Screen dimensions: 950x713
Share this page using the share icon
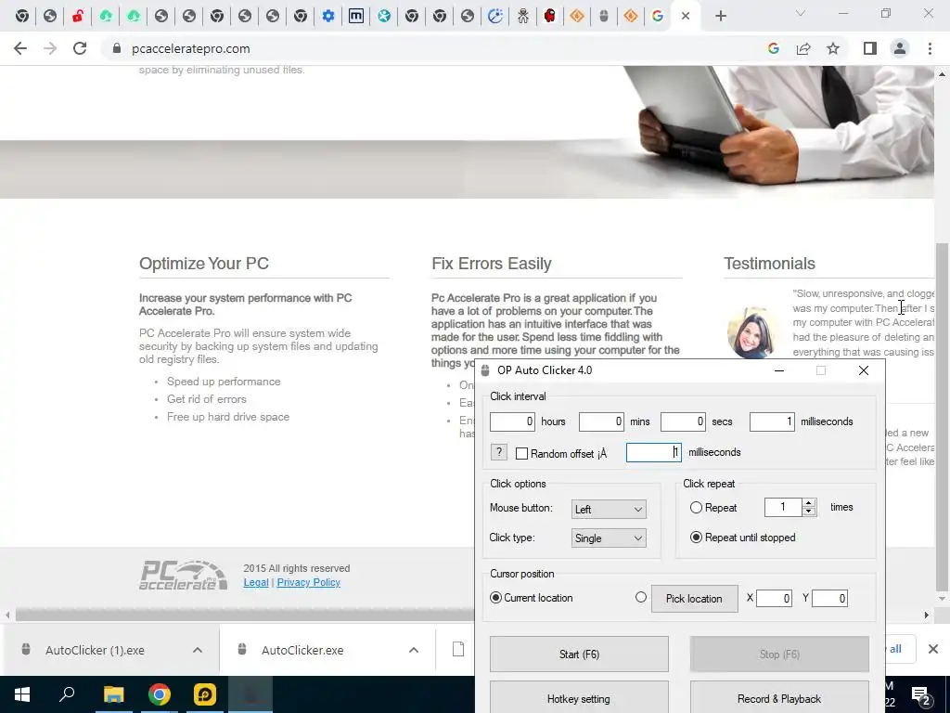[x=803, y=48]
